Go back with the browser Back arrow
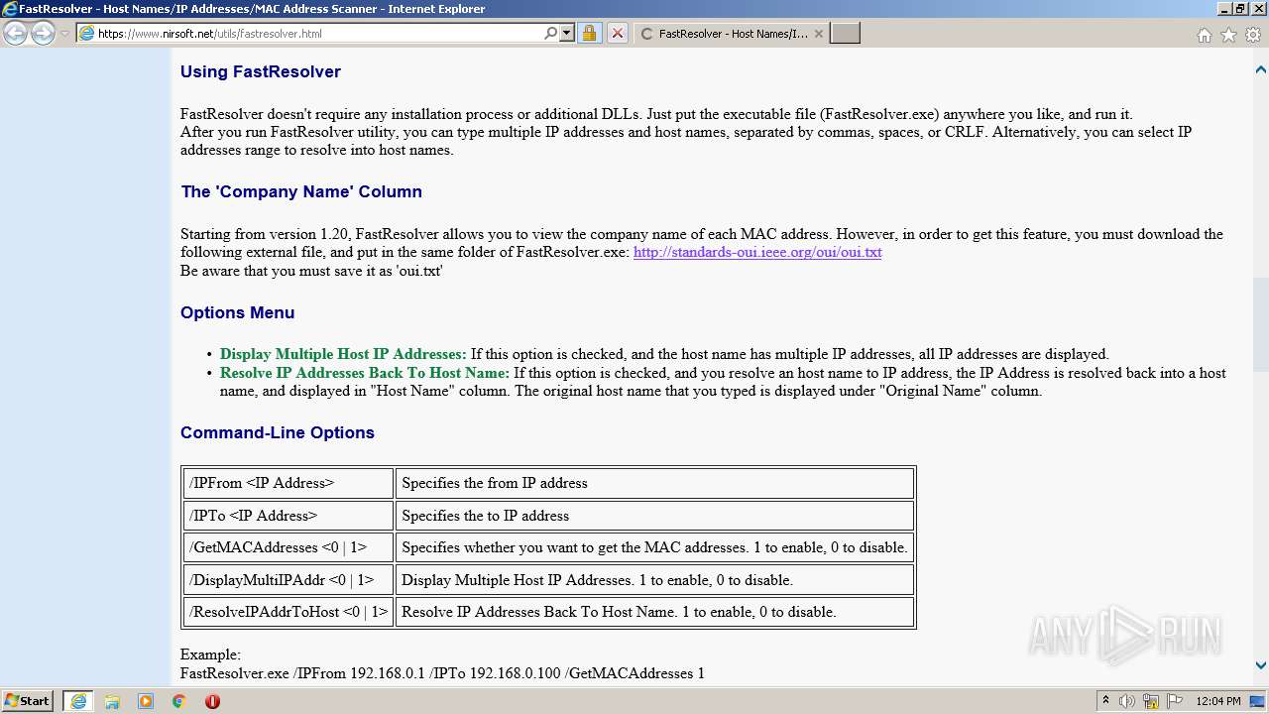 click(15, 34)
